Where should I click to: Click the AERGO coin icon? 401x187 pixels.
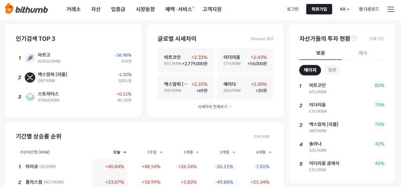[30, 58]
